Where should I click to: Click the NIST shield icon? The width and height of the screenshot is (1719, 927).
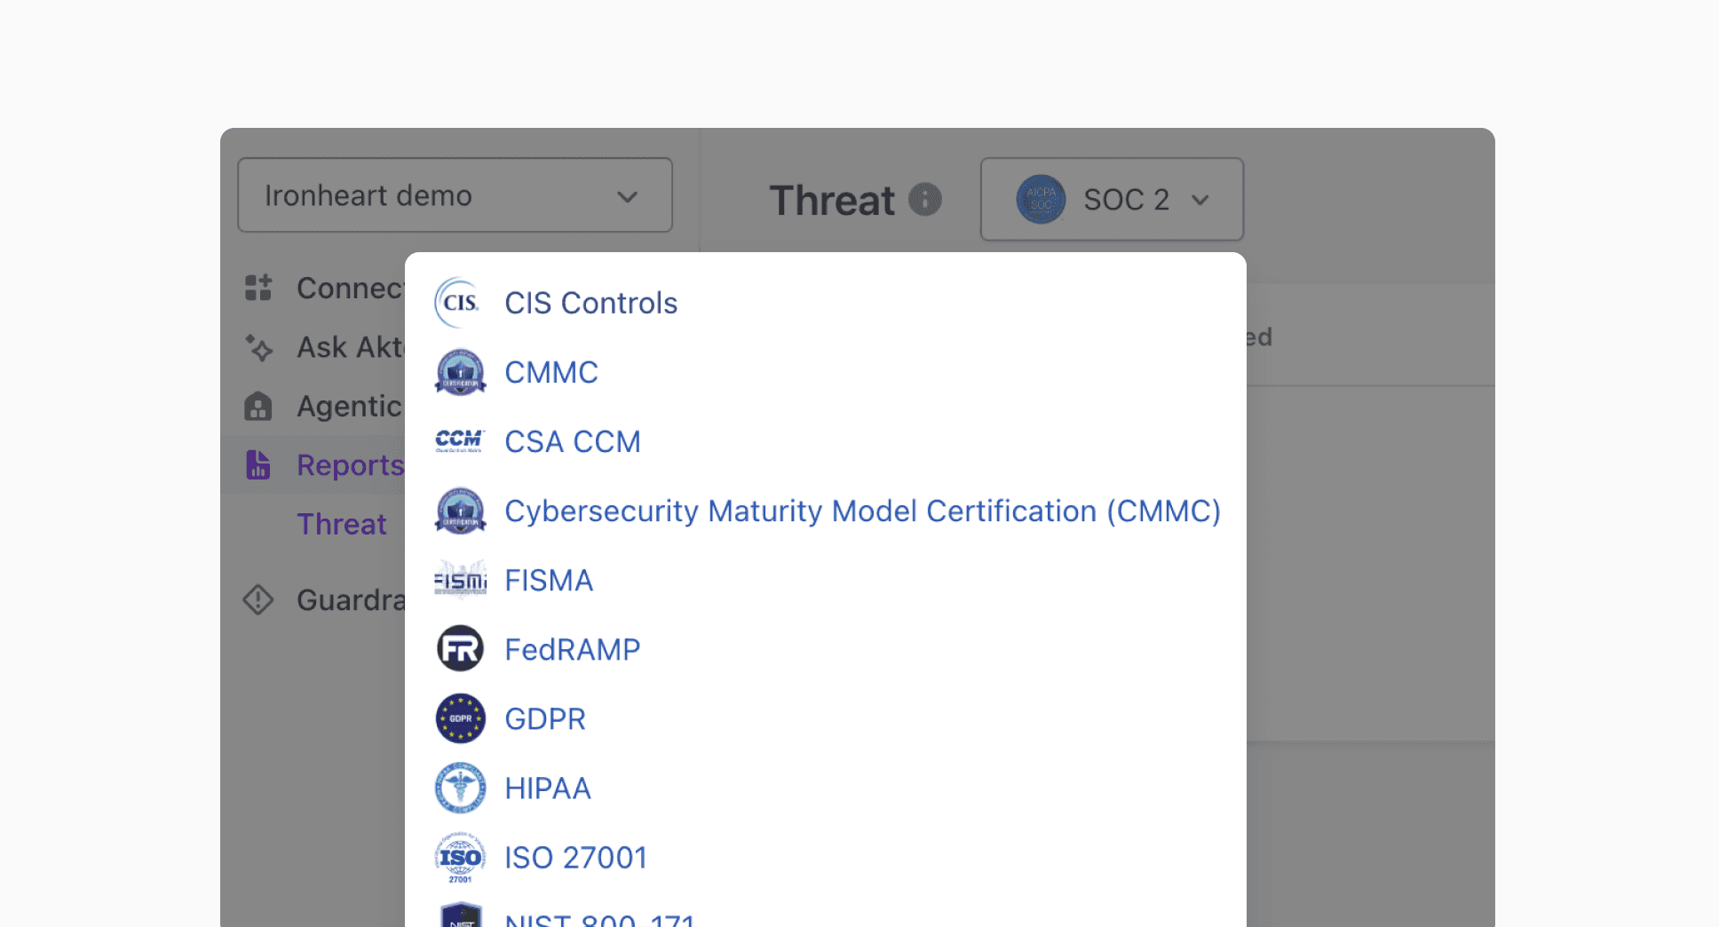461,915
